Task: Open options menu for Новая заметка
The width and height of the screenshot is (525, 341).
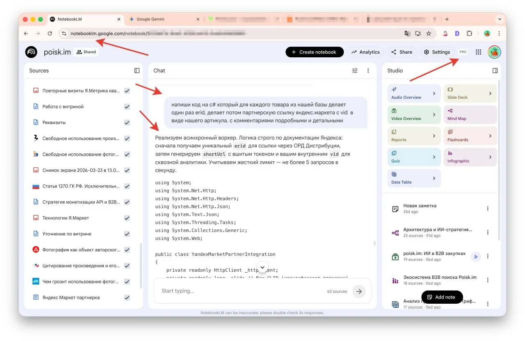Action: (x=488, y=209)
